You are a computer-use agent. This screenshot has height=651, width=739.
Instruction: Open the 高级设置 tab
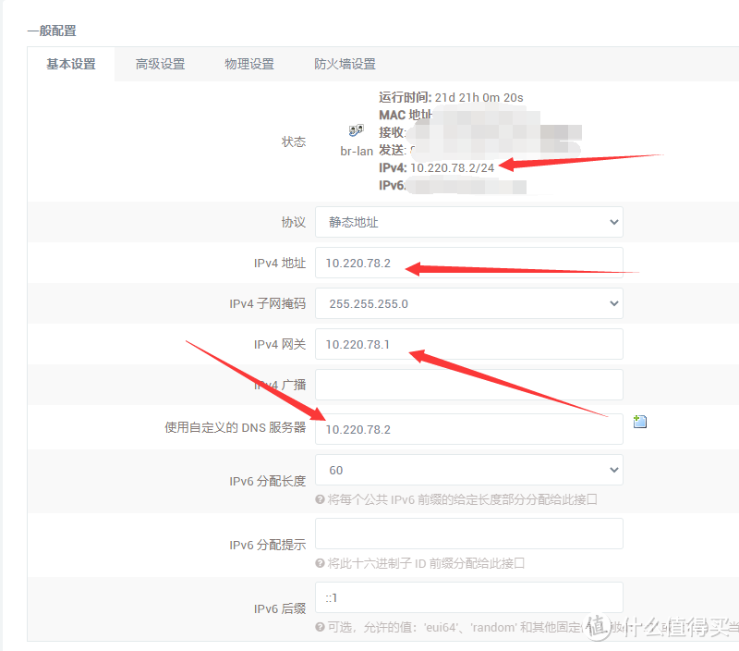160,64
